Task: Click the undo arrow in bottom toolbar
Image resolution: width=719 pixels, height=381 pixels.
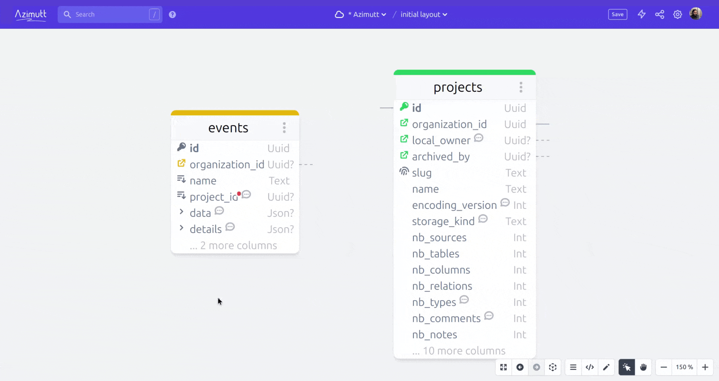Action: pos(520,367)
